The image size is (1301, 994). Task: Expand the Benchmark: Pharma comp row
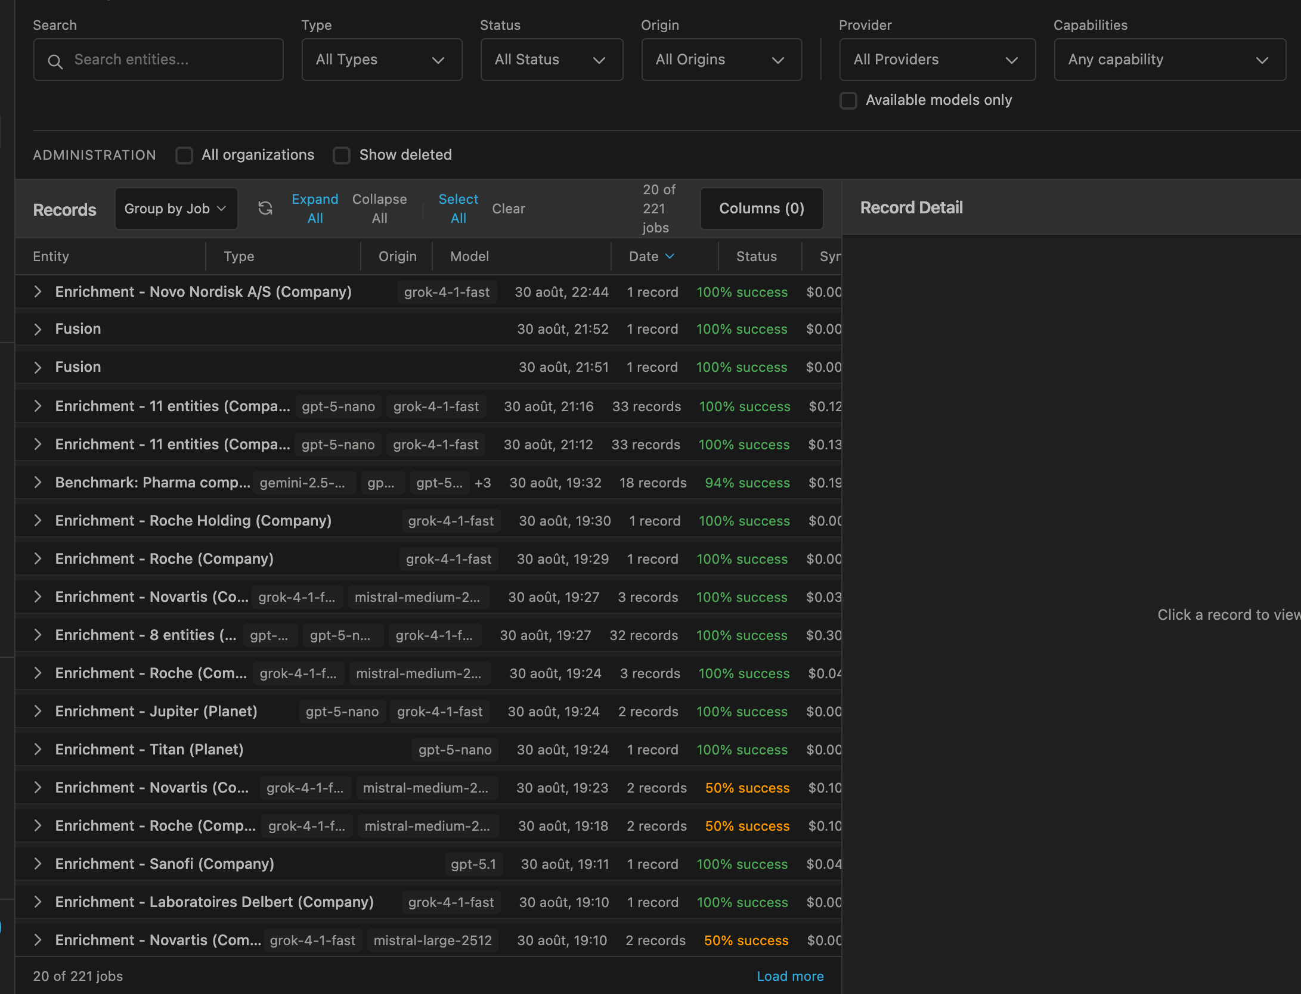tap(38, 482)
